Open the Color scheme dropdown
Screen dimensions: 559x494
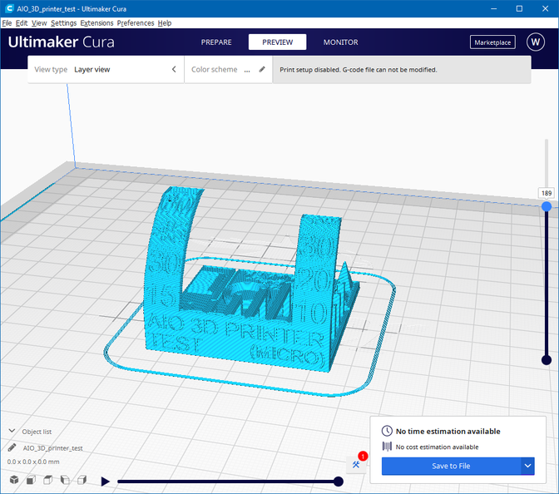[x=228, y=70]
